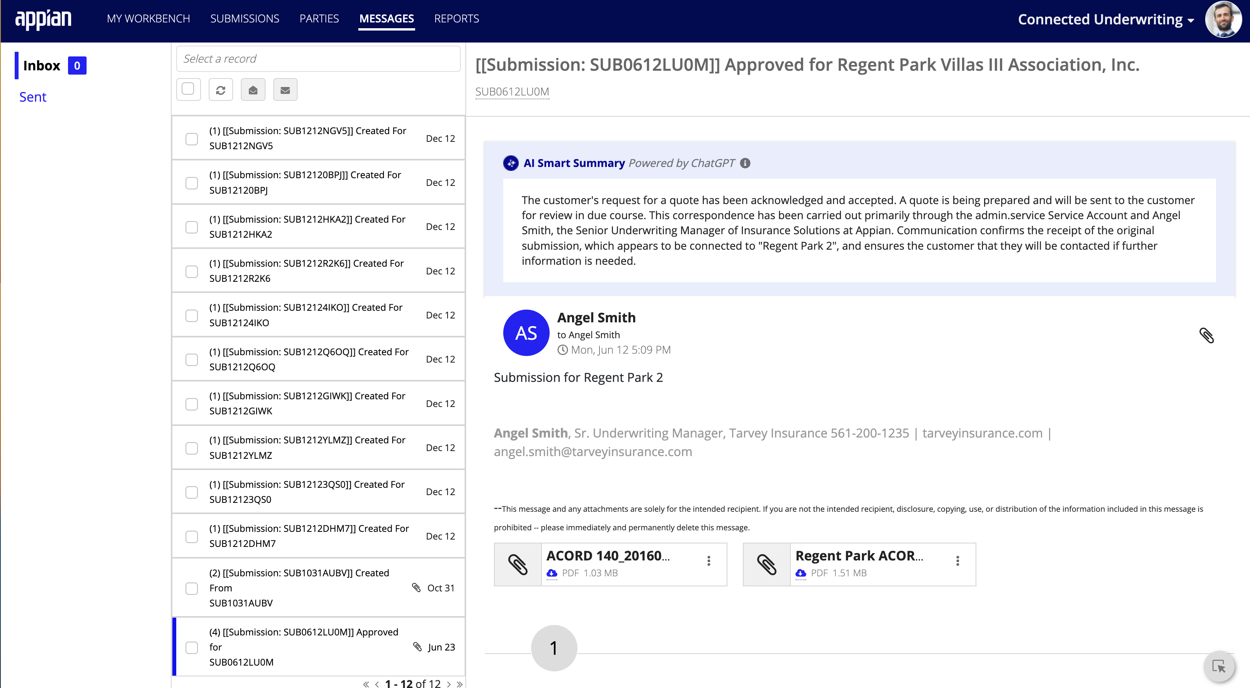The image size is (1250, 688).
Task: Click the refresh messages icon
Action: click(220, 90)
